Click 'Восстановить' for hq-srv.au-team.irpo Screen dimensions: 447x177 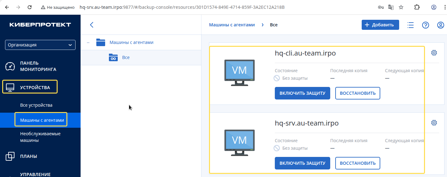358,163
